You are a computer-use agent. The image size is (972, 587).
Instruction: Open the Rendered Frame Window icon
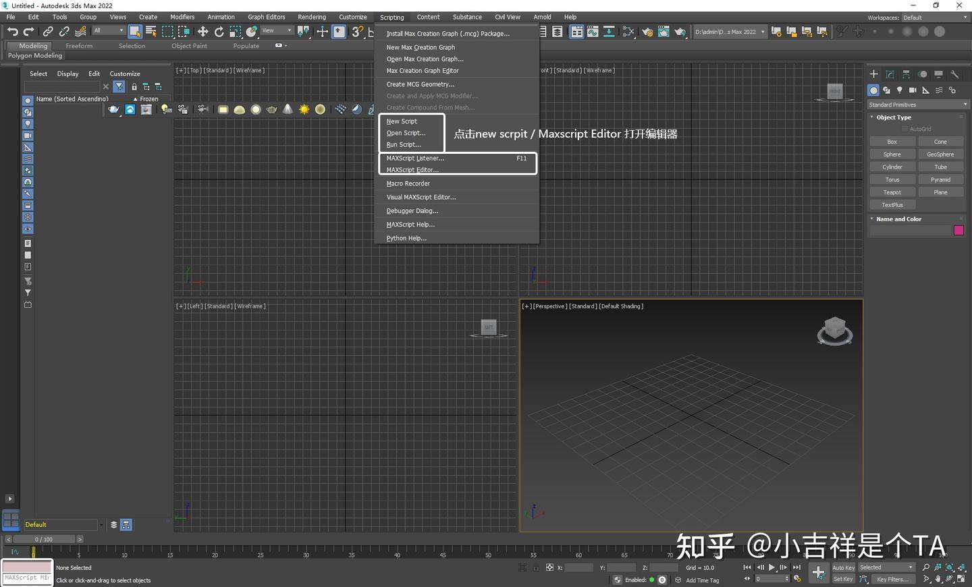(663, 32)
